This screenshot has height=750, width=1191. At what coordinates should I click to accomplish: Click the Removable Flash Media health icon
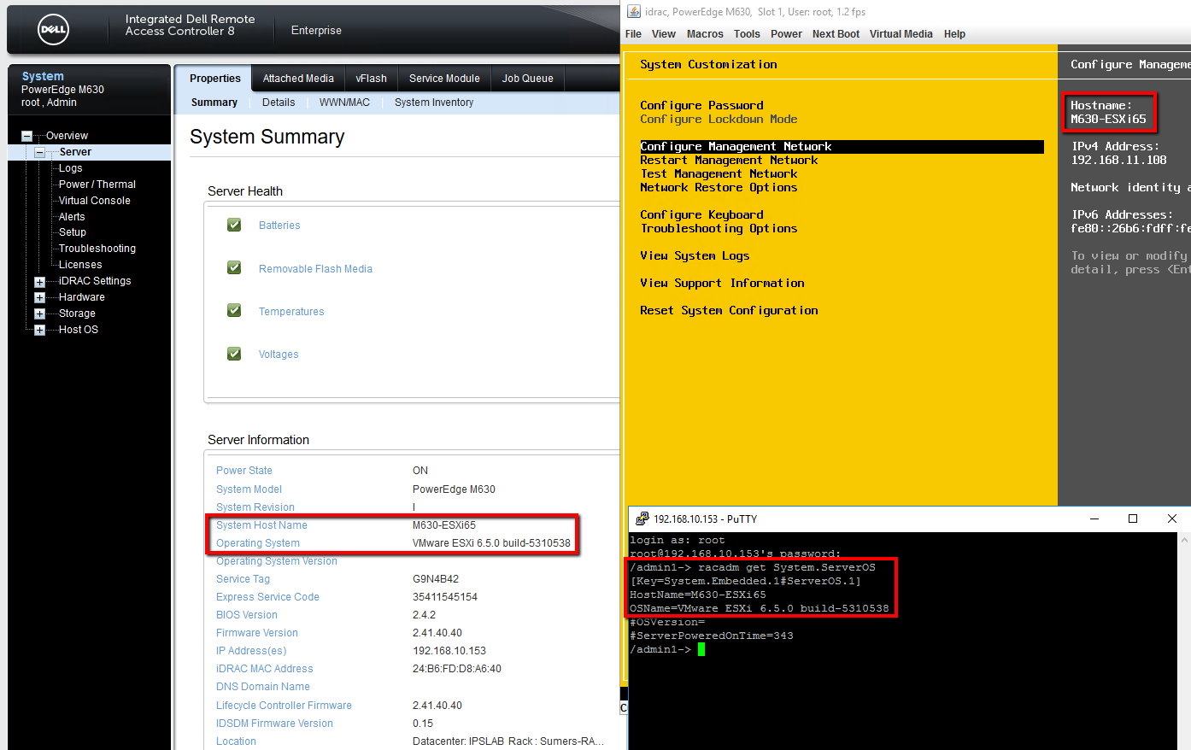(x=233, y=267)
